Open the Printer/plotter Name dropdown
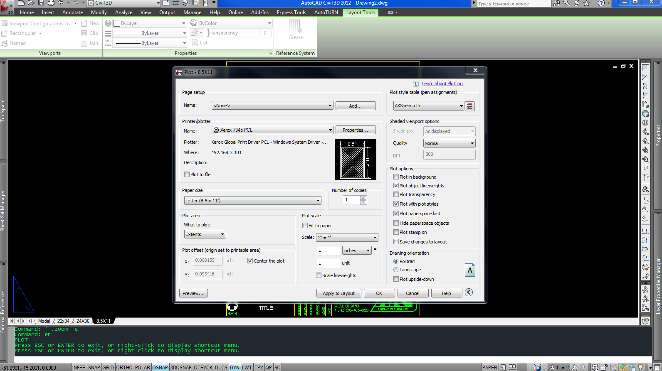 (272, 130)
